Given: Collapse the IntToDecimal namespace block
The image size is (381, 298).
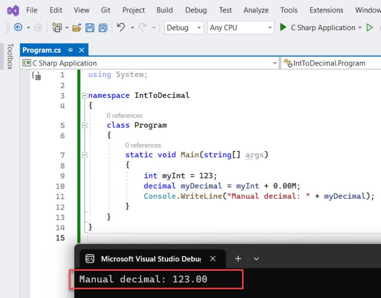Looking at the screenshot, I should (x=84, y=95).
